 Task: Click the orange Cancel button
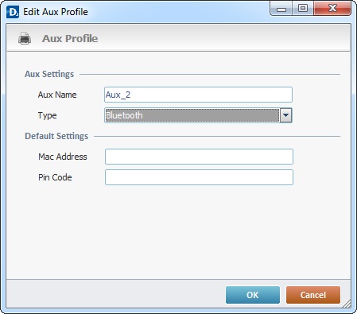tap(313, 295)
